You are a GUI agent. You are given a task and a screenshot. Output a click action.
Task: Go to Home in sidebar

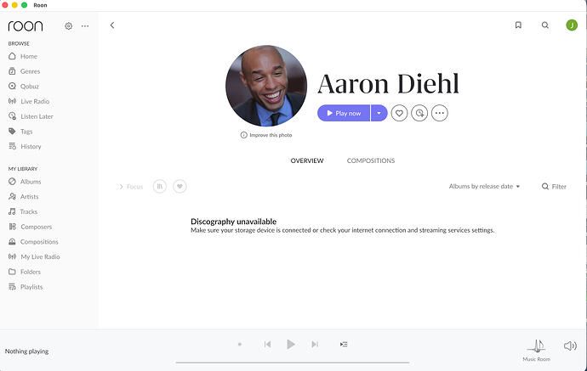click(x=23, y=56)
